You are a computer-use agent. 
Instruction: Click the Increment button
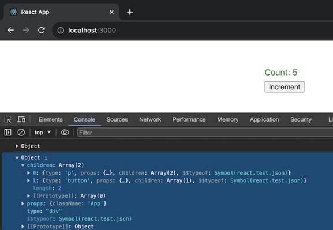pos(285,87)
